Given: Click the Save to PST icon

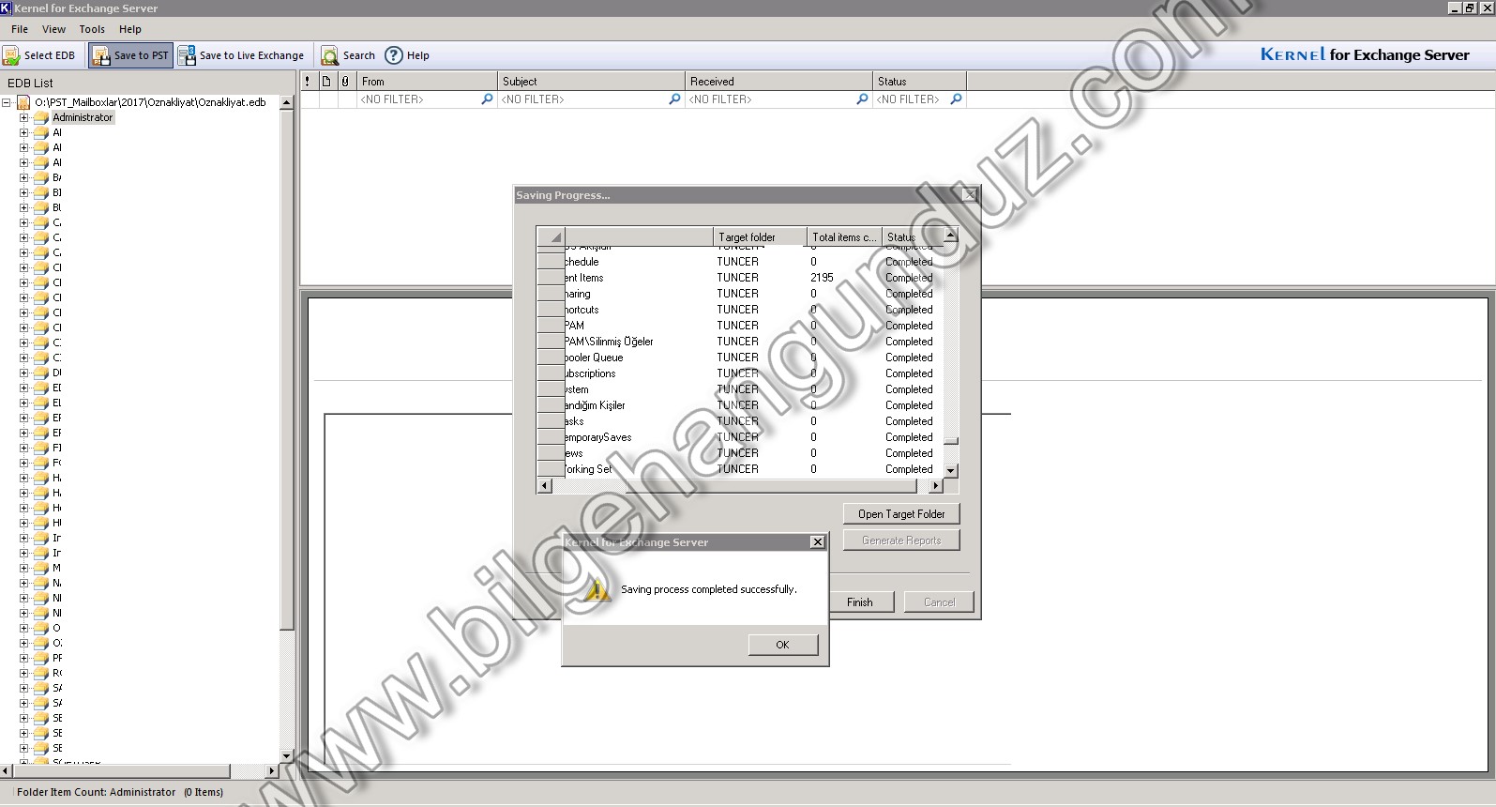Looking at the screenshot, I should (100, 56).
